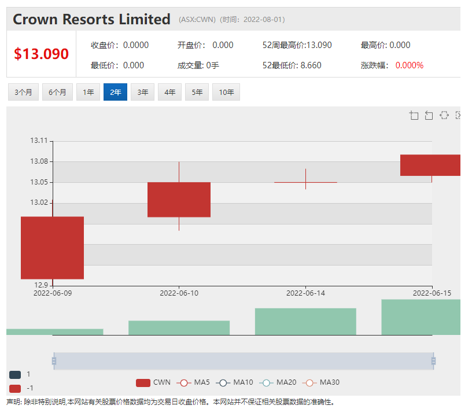The width and height of the screenshot is (472, 420).
Task: Hide the MA20 moving average series
Action: coord(278,382)
